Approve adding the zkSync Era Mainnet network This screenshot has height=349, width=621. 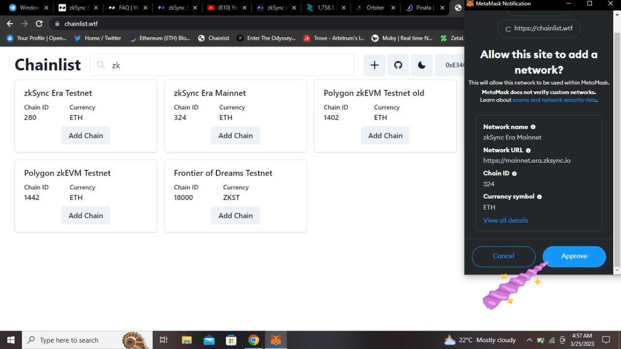click(574, 256)
